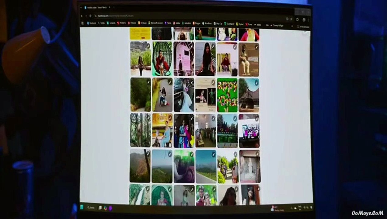387x219 pixels.
Task: Click edit pencil on woman crouching on road photo
Action: point(170,82)
